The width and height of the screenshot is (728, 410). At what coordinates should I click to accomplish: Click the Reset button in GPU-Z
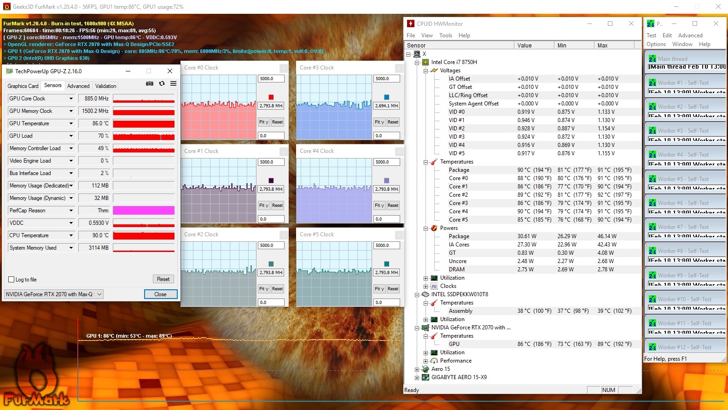click(x=163, y=279)
